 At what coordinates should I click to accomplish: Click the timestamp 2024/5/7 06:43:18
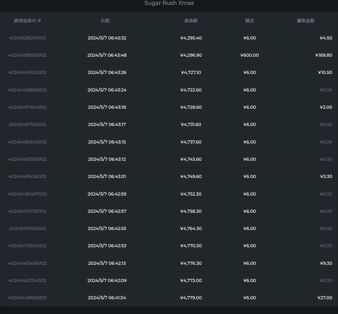(107, 107)
